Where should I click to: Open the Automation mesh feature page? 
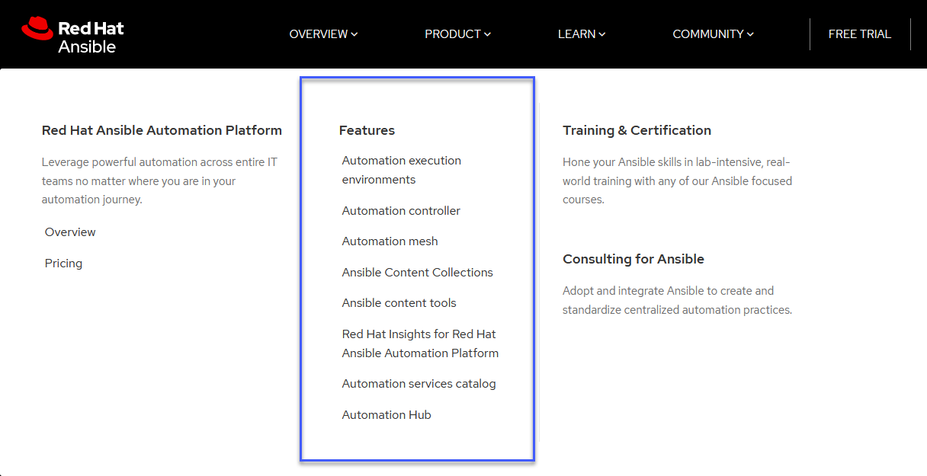(x=390, y=241)
